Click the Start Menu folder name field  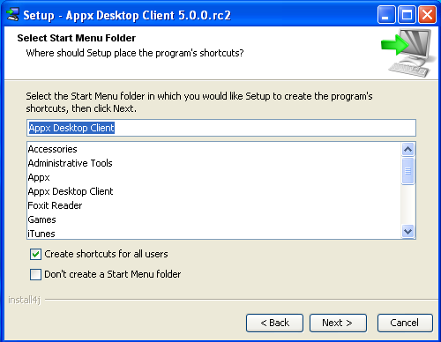[x=221, y=128]
